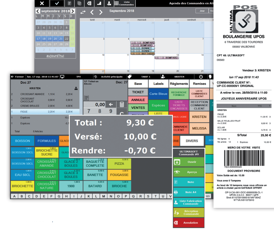The height and width of the screenshot is (232, 274).
Task: Open the single document icon in agenda toolbar
Action: coord(69,3)
